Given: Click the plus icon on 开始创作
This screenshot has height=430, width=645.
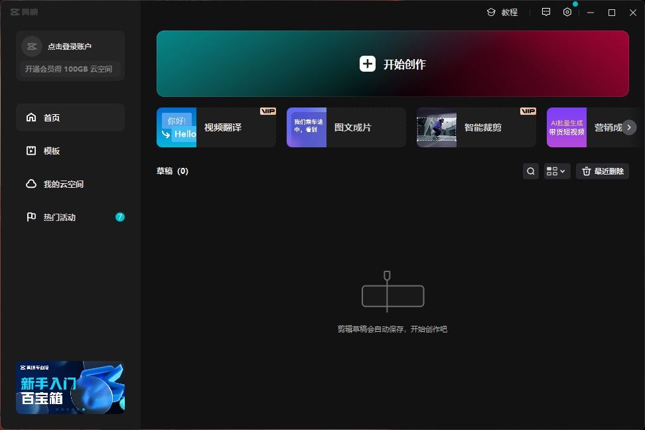Looking at the screenshot, I should (x=368, y=64).
